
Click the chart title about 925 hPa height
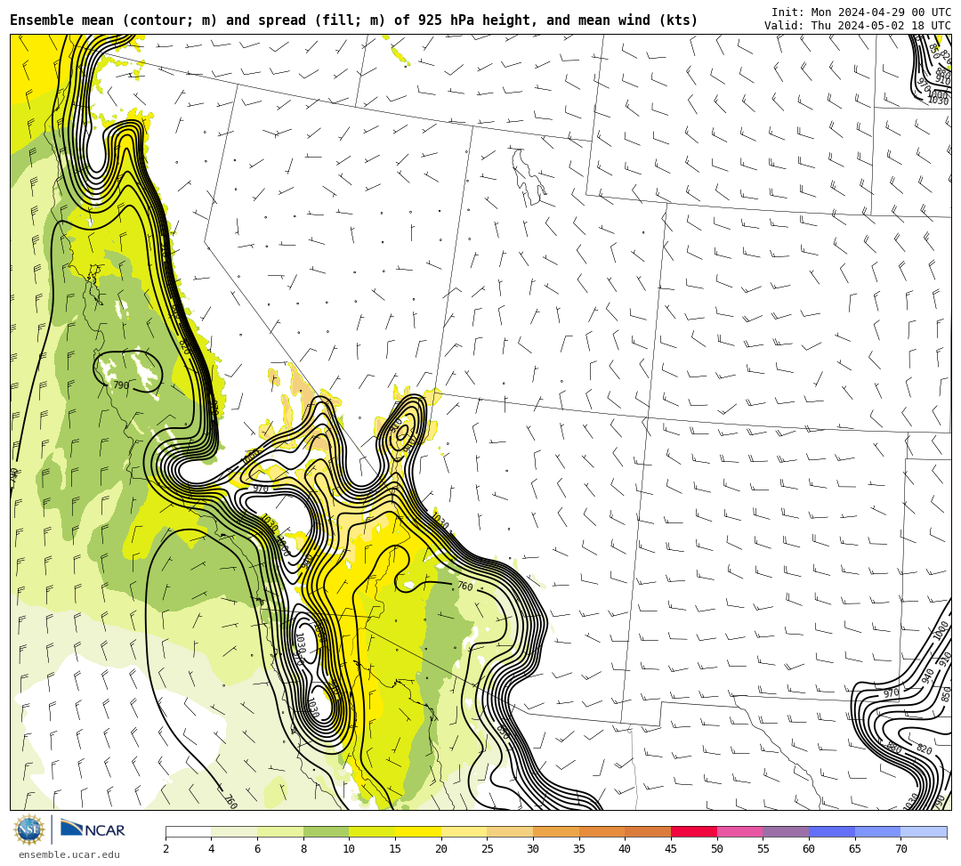coord(353,20)
